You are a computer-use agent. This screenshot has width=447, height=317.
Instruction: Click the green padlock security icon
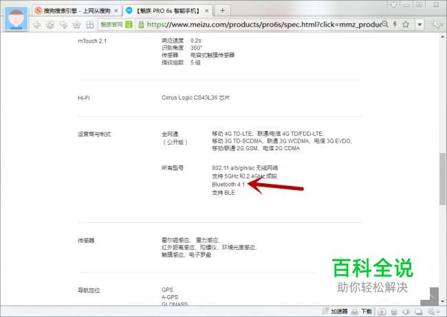[x=141, y=25]
